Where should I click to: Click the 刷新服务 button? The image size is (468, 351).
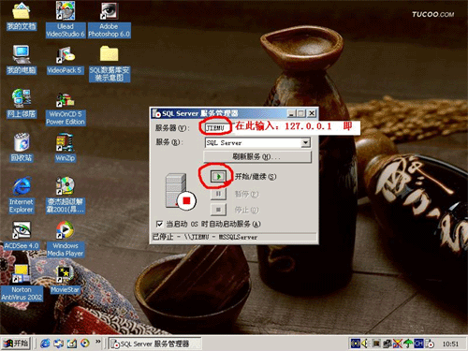[x=257, y=156]
